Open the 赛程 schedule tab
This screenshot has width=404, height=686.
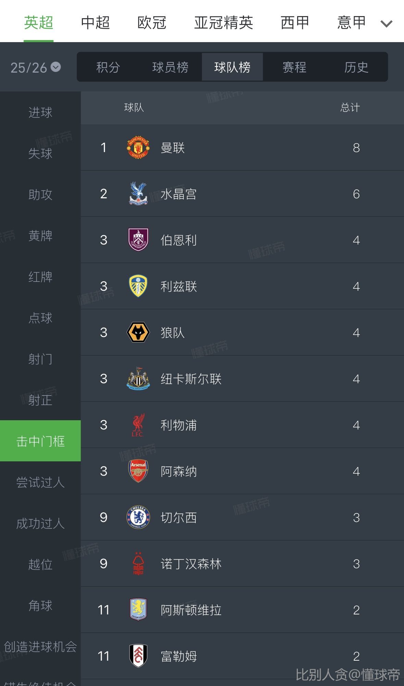pyautogui.click(x=294, y=67)
